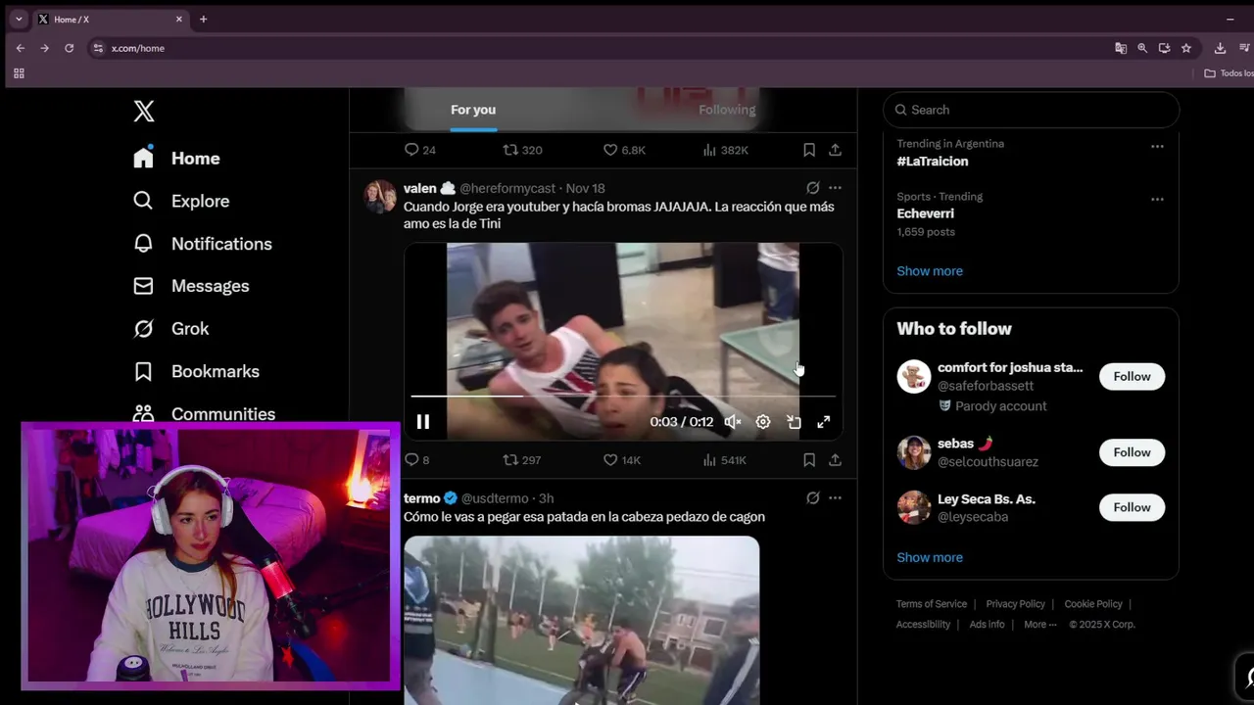Close the Home / X tab
1254x705 pixels.
[179, 19]
